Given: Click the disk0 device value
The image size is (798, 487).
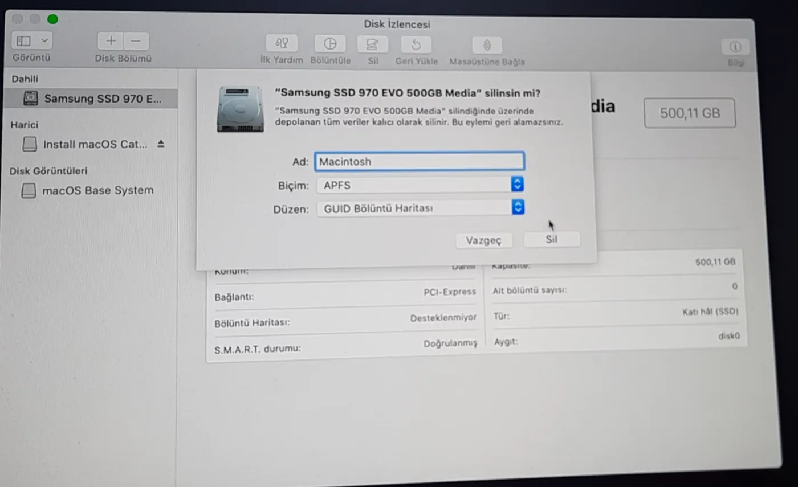Looking at the screenshot, I should pyautogui.click(x=729, y=336).
